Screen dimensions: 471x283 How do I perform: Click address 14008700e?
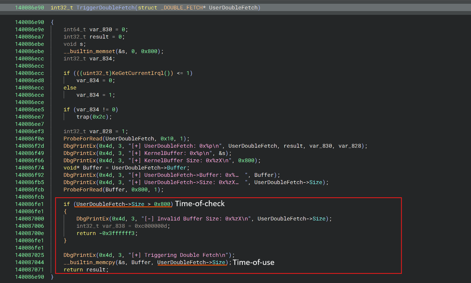[29, 233]
